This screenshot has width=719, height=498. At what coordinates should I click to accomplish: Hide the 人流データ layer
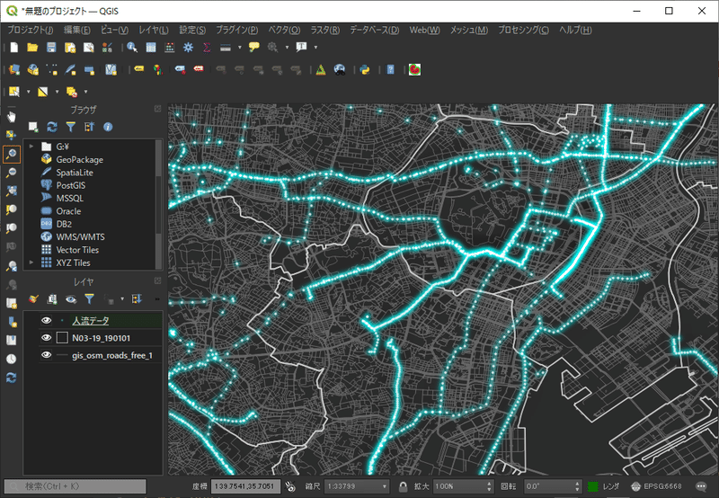(46, 320)
